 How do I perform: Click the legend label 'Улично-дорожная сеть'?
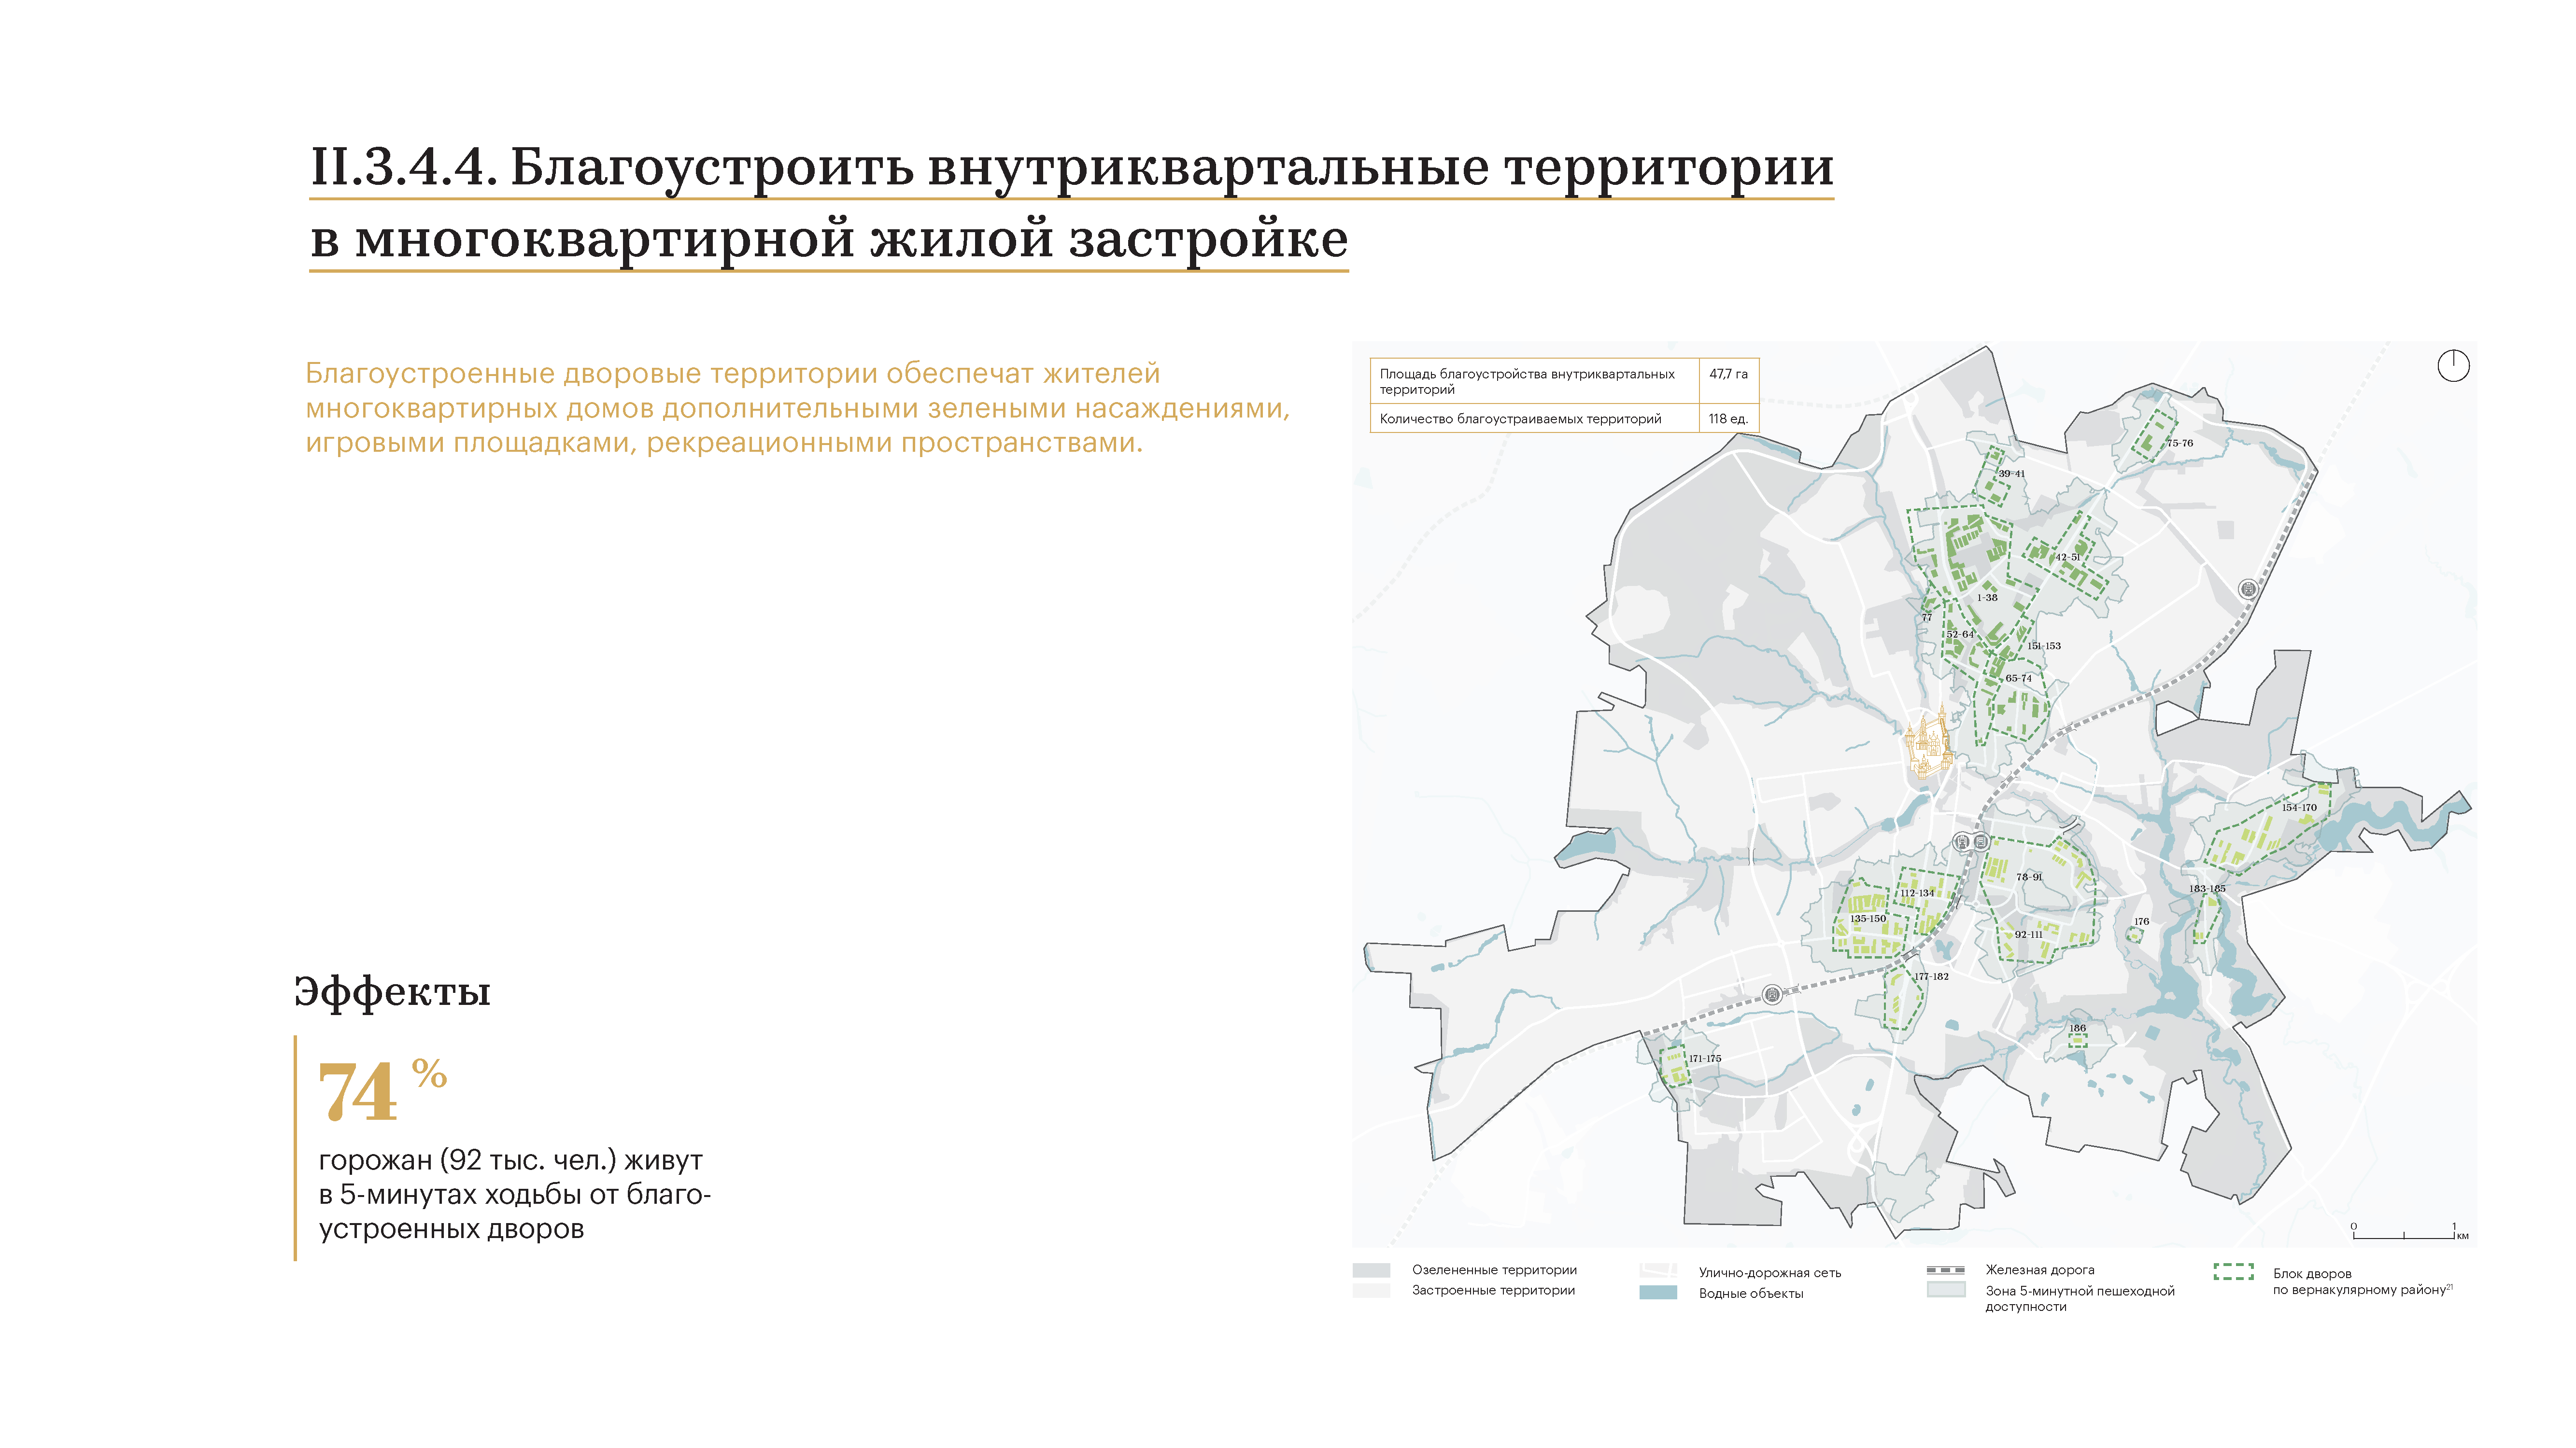coord(1769,1272)
